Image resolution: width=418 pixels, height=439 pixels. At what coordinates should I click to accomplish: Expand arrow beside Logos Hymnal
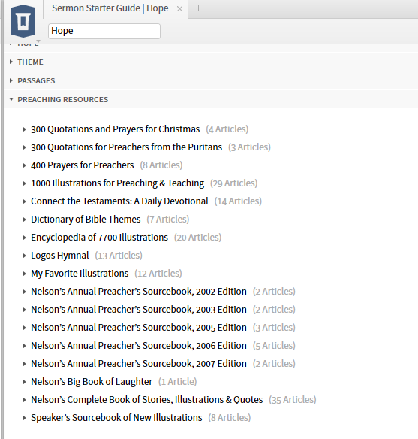click(x=25, y=256)
